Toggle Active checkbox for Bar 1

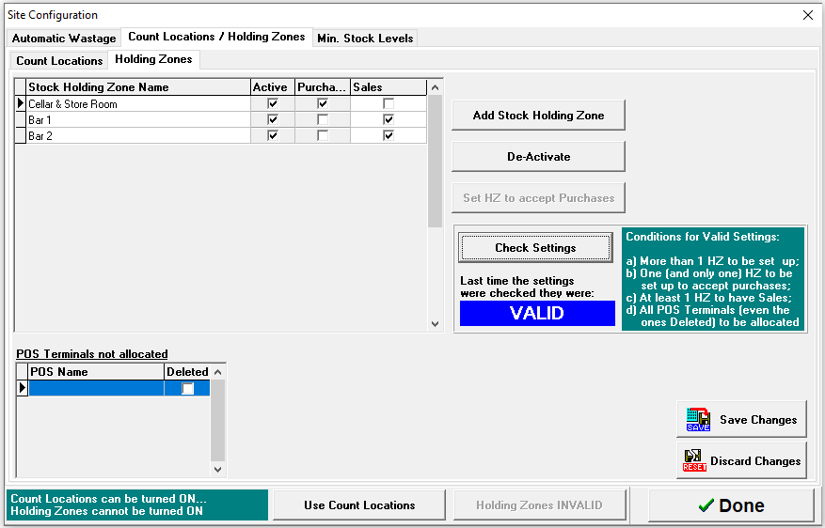coord(273,120)
